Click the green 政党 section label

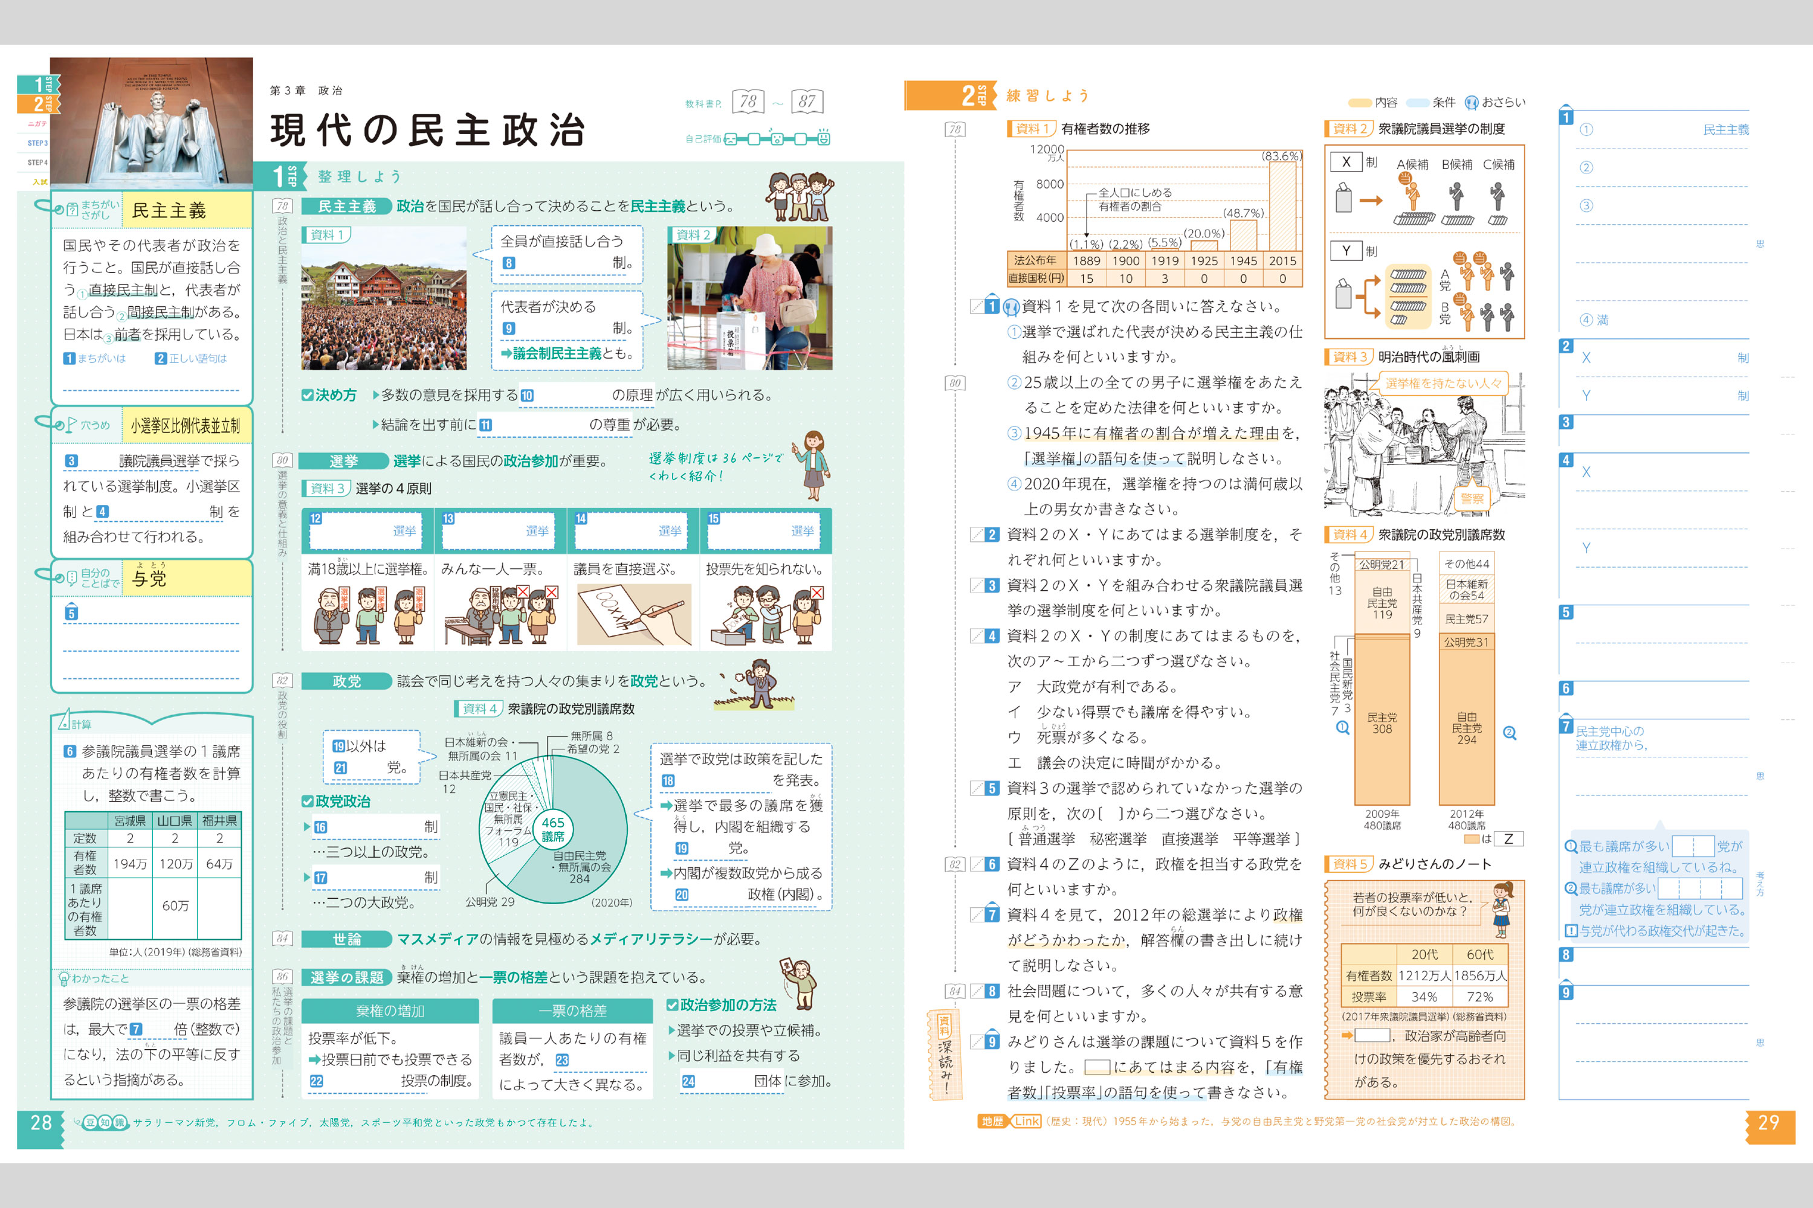346,681
